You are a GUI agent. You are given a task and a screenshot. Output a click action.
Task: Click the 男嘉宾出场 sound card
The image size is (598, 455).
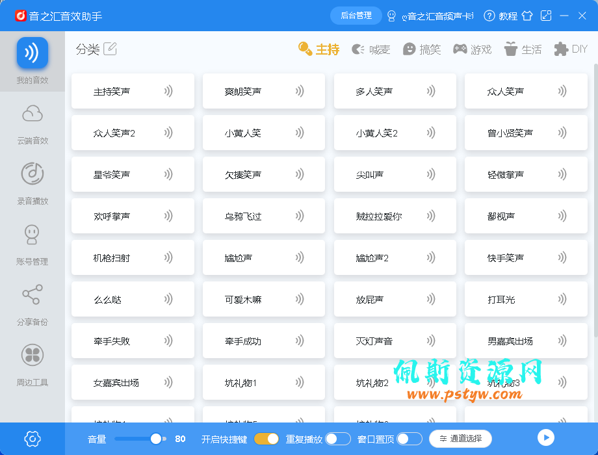tap(526, 341)
